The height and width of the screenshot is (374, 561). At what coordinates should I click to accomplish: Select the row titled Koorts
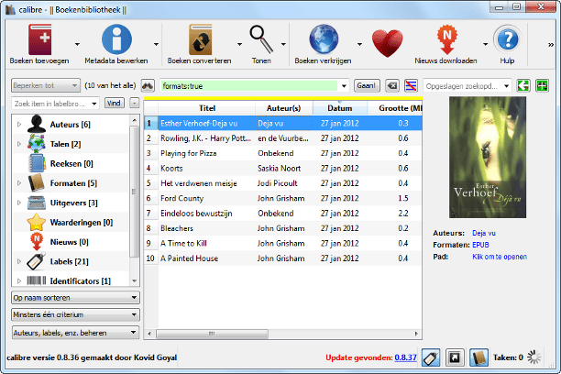[x=282, y=169]
